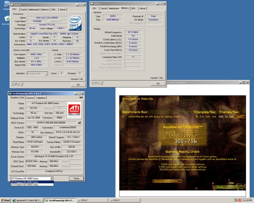Click the Rated FSB value 2444.5 MHz
This screenshot has width=254, height=203.
tap(36, 65)
